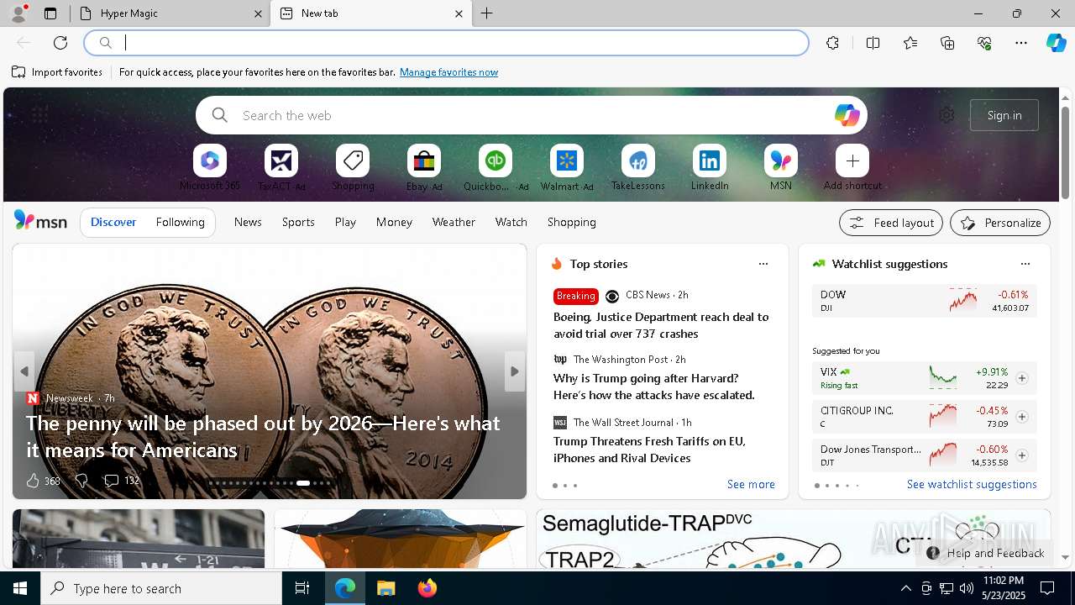This screenshot has height=605, width=1075.
Task: Dislike the penny article thumbs down
Action: 81,481
